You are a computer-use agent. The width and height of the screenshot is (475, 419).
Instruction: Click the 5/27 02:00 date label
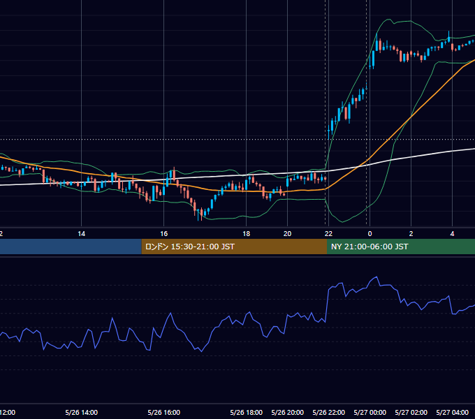[x=411, y=412]
